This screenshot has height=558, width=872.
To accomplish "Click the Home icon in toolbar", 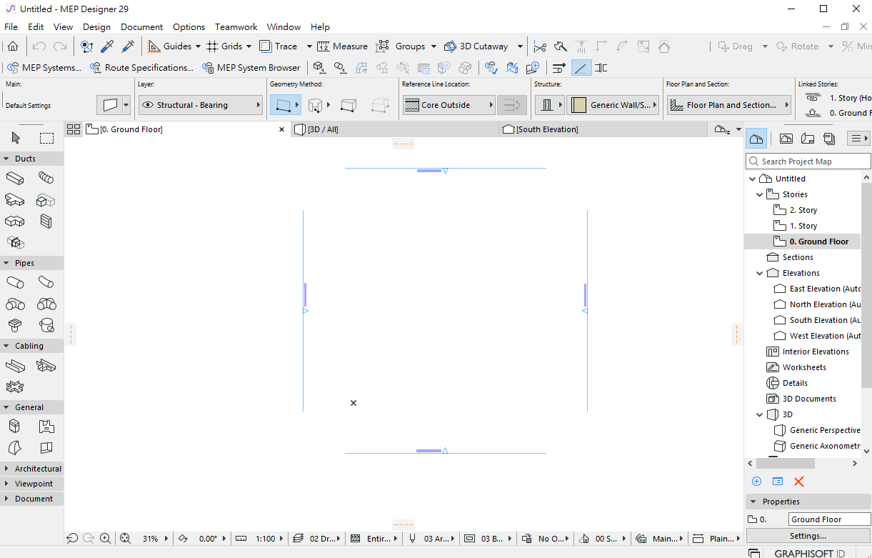I will [13, 46].
